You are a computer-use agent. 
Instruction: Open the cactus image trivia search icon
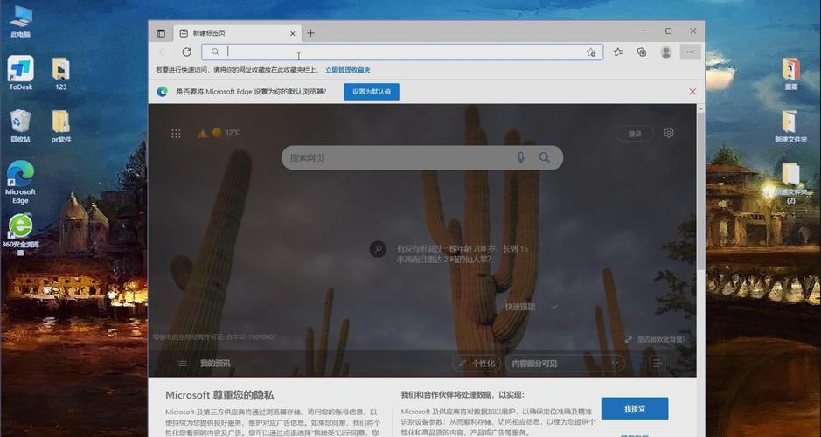(x=378, y=248)
